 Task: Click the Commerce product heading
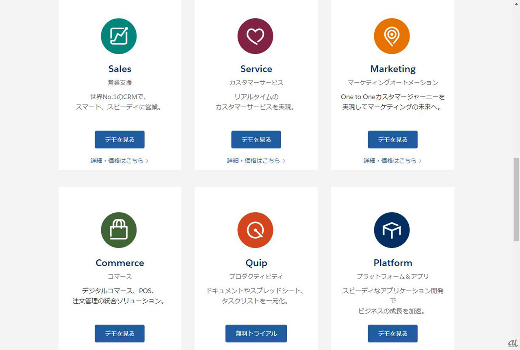coord(120,263)
